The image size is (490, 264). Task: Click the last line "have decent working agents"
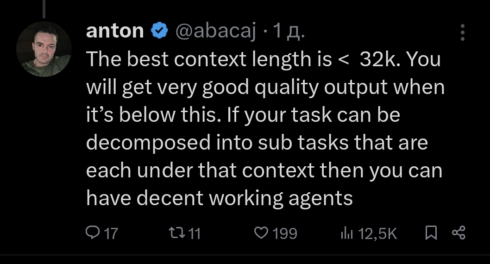coord(220,198)
